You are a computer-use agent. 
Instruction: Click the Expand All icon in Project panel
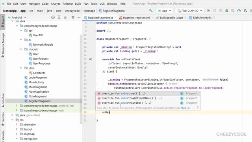[59, 17]
